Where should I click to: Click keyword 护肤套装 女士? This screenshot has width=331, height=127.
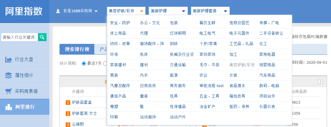coord(84,114)
